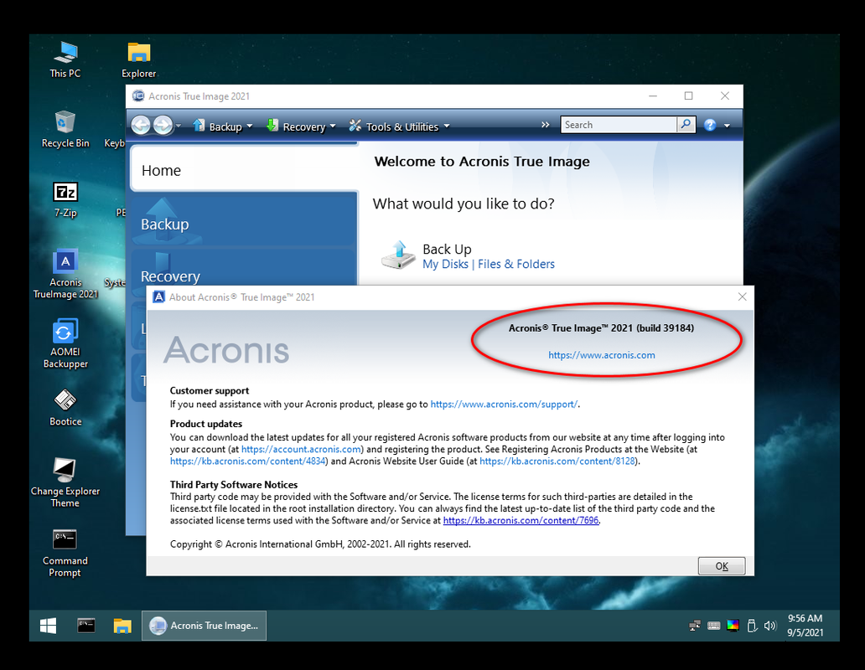Expand the toolbar overflow chevron
This screenshot has height=670, width=865.
pyautogui.click(x=545, y=125)
